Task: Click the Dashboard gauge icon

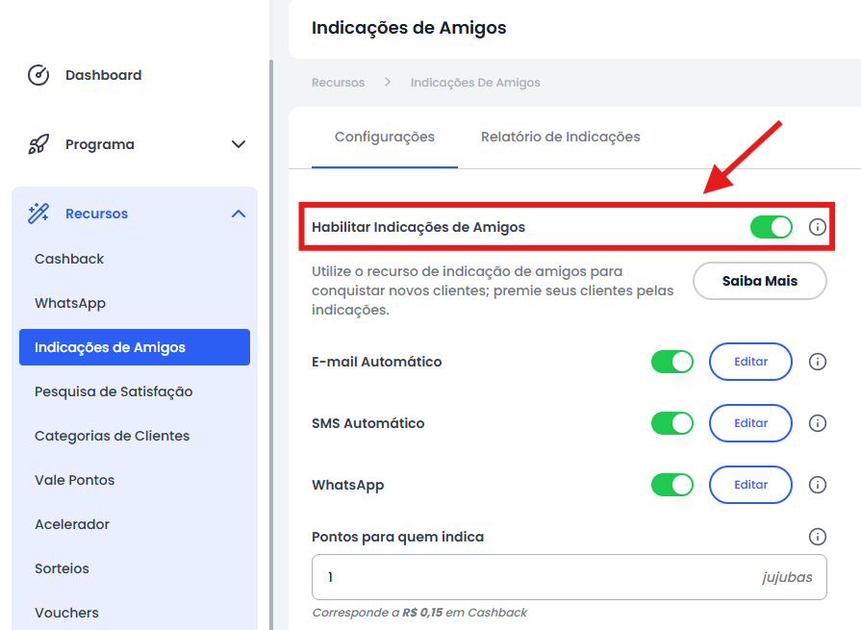Action: [x=38, y=75]
